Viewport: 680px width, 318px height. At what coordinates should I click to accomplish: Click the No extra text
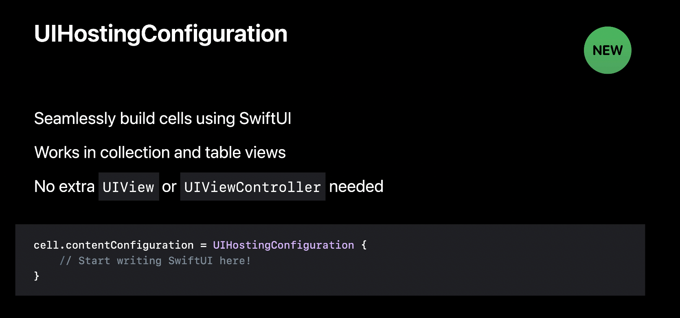[x=64, y=186]
